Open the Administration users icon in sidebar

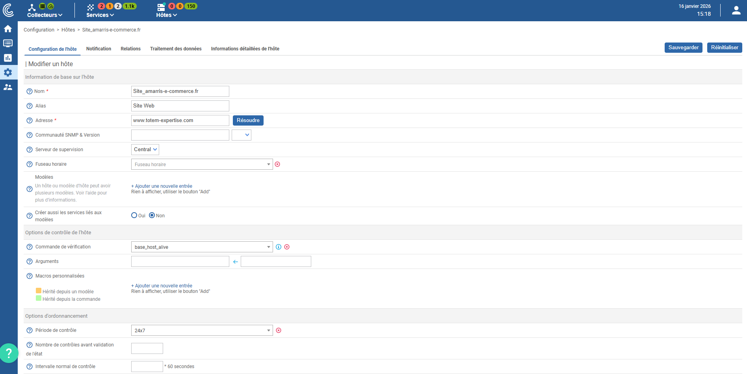click(x=8, y=87)
